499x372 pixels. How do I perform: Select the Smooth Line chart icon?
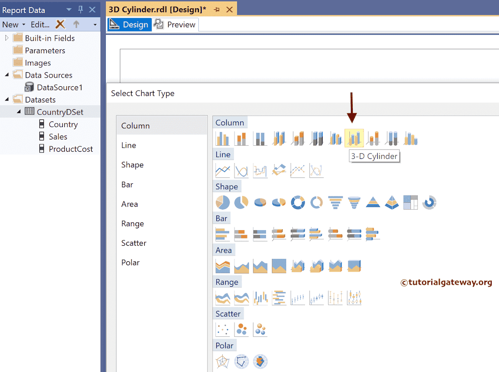coord(241,170)
